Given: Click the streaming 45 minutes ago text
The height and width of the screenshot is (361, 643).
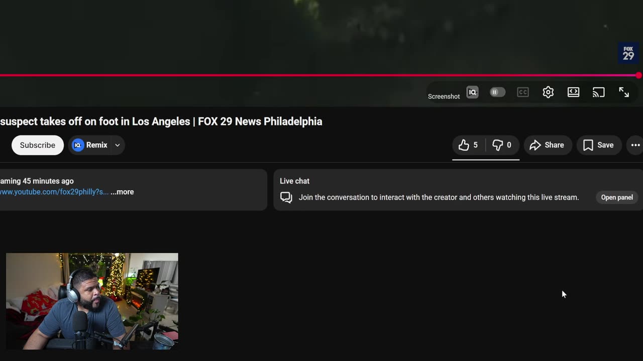Looking at the screenshot, I should pyautogui.click(x=37, y=181).
